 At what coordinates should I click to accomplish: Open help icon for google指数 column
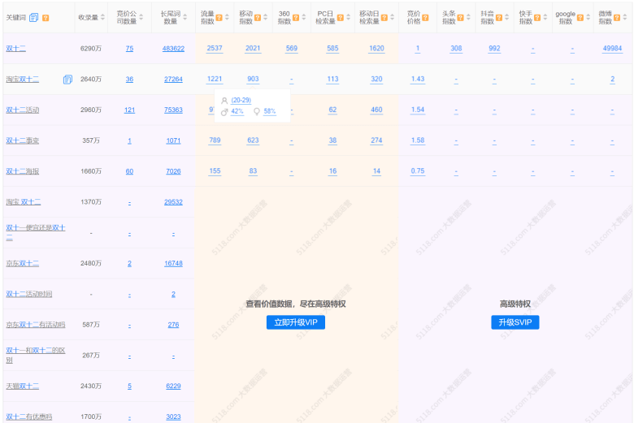tap(580, 18)
